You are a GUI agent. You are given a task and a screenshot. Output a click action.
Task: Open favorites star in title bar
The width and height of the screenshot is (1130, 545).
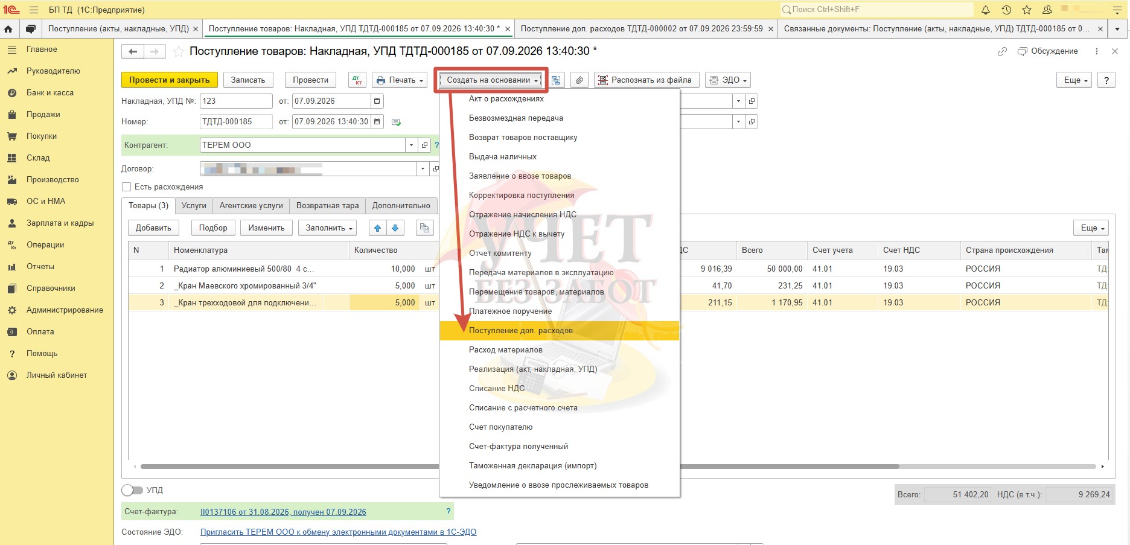(x=1027, y=10)
